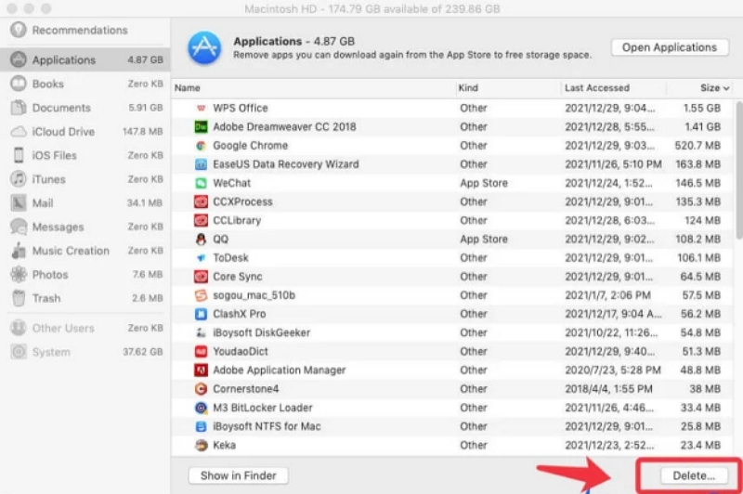Click the M3 BitLocker Loader icon
This screenshot has height=494, width=743.
(x=201, y=408)
